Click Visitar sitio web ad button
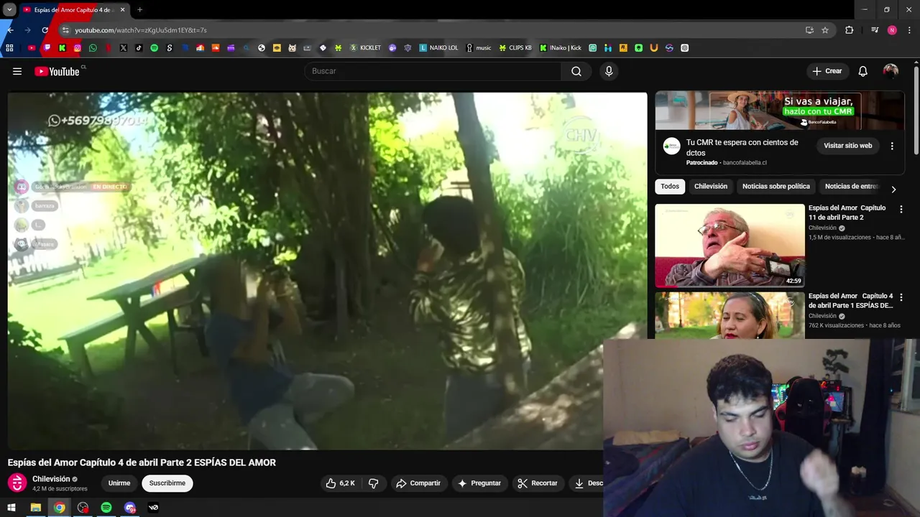Screen dimensions: 920x517 pos(848,146)
